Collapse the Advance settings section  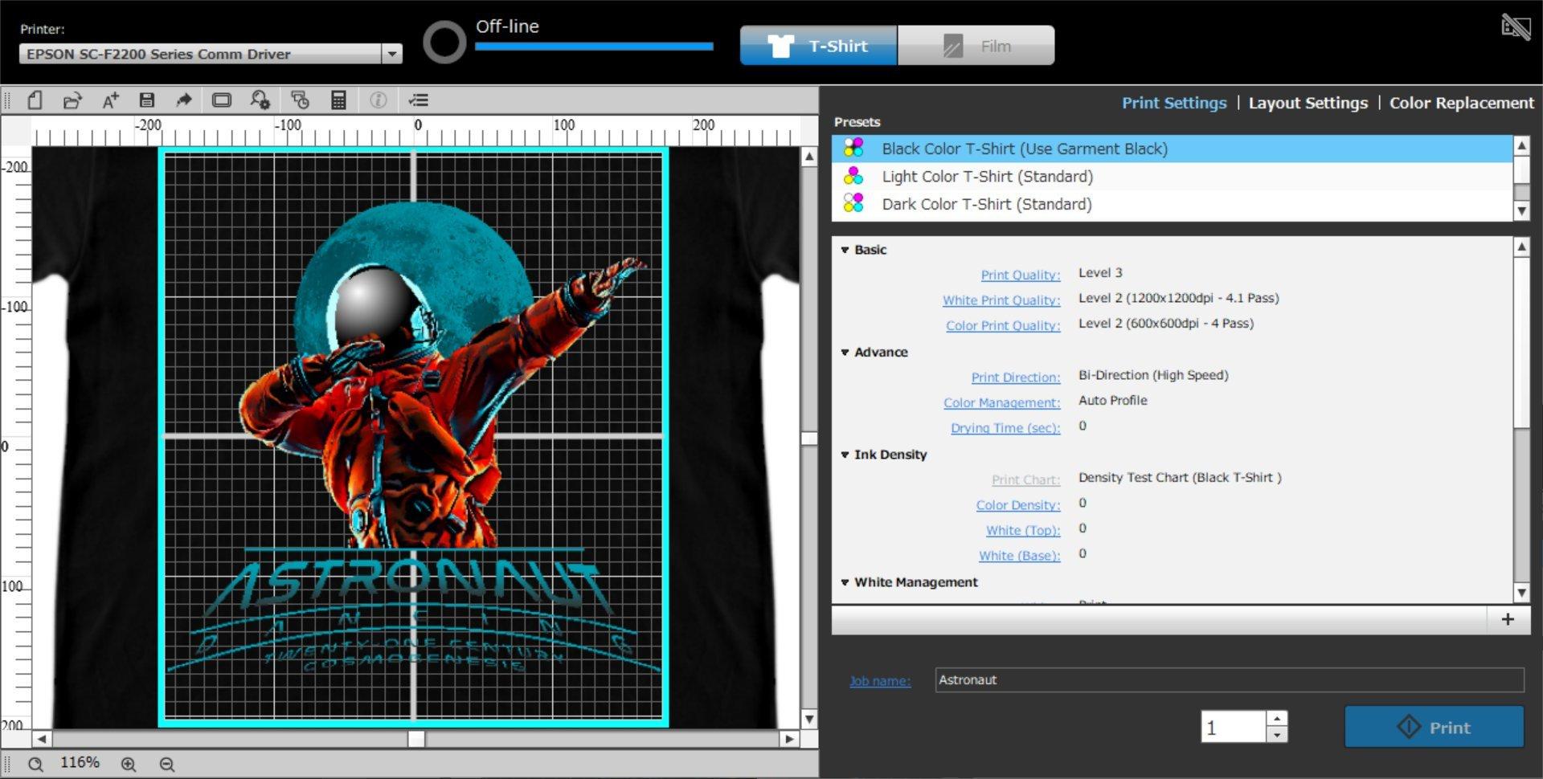click(x=845, y=353)
